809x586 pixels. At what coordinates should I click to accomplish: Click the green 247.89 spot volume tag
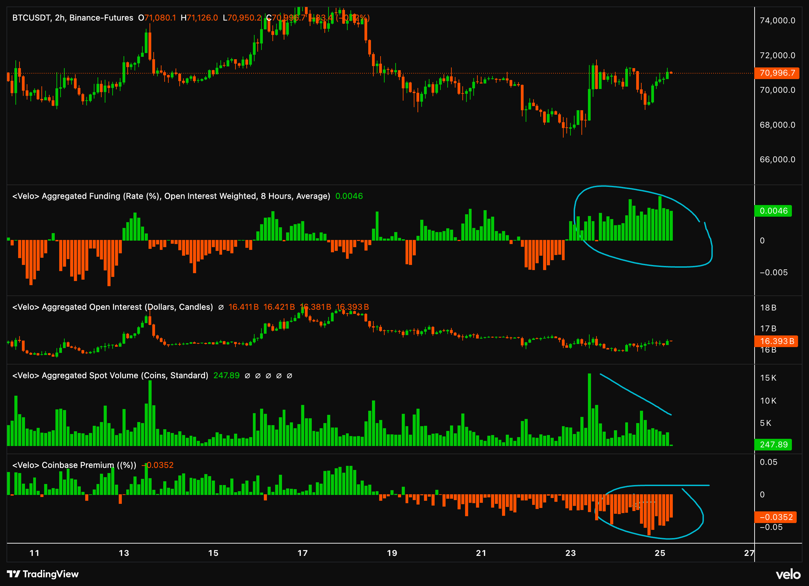774,445
